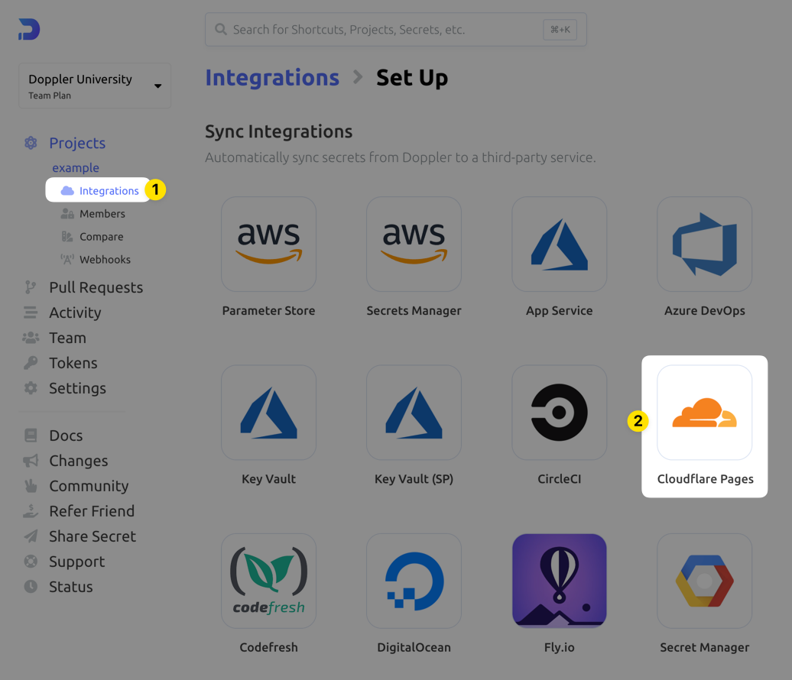Open Compare in project submenu
Viewport: 792px width, 680px height.
pyautogui.click(x=101, y=237)
